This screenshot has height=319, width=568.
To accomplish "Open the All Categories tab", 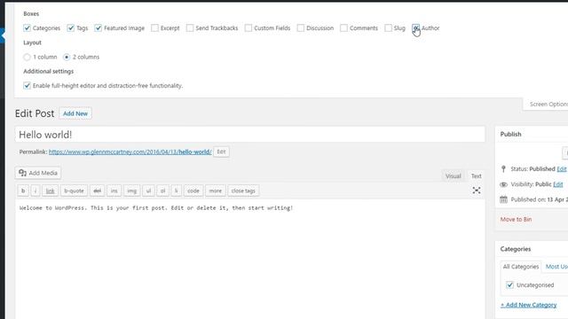I will point(521,267).
